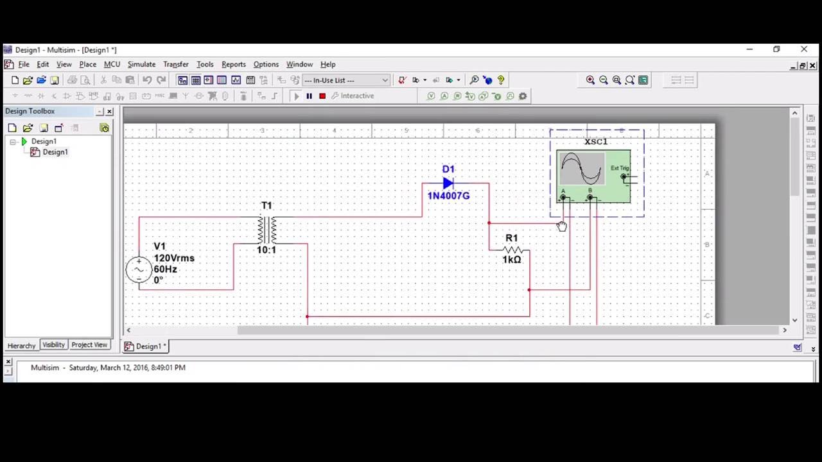Image resolution: width=822 pixels, height=462 pixels.
Task: Open the Grapher icon in toolbar
Action: 236,80
